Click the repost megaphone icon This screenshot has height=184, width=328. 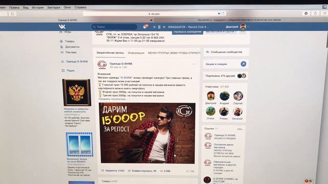161,171
